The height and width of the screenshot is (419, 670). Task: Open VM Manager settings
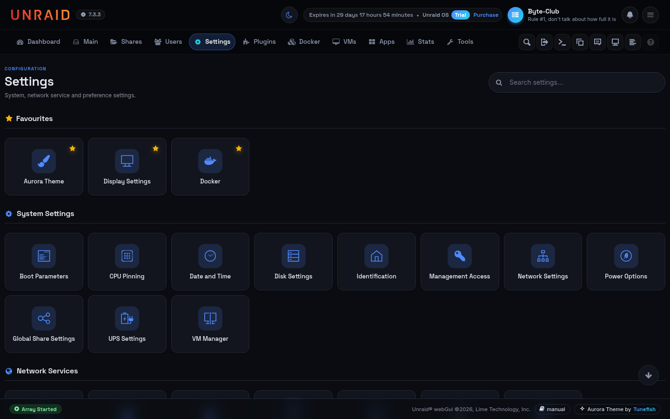[x=210, y=324]
